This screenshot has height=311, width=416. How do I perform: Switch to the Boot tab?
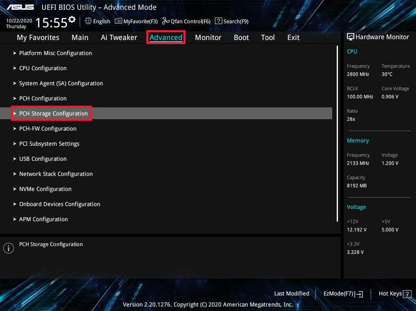pos(241,38)
